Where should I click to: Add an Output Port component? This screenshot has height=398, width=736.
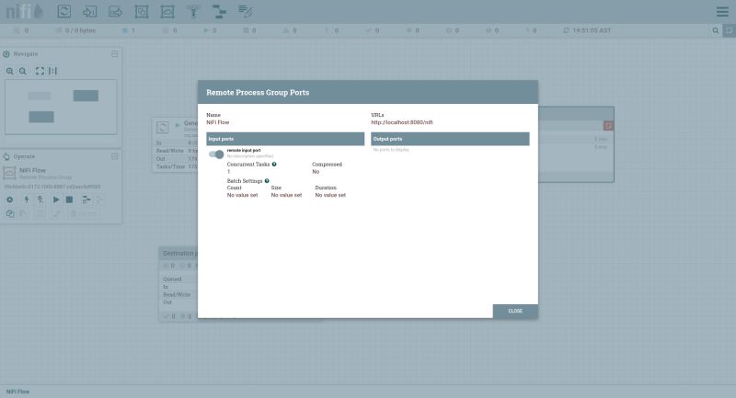point(116,11)
